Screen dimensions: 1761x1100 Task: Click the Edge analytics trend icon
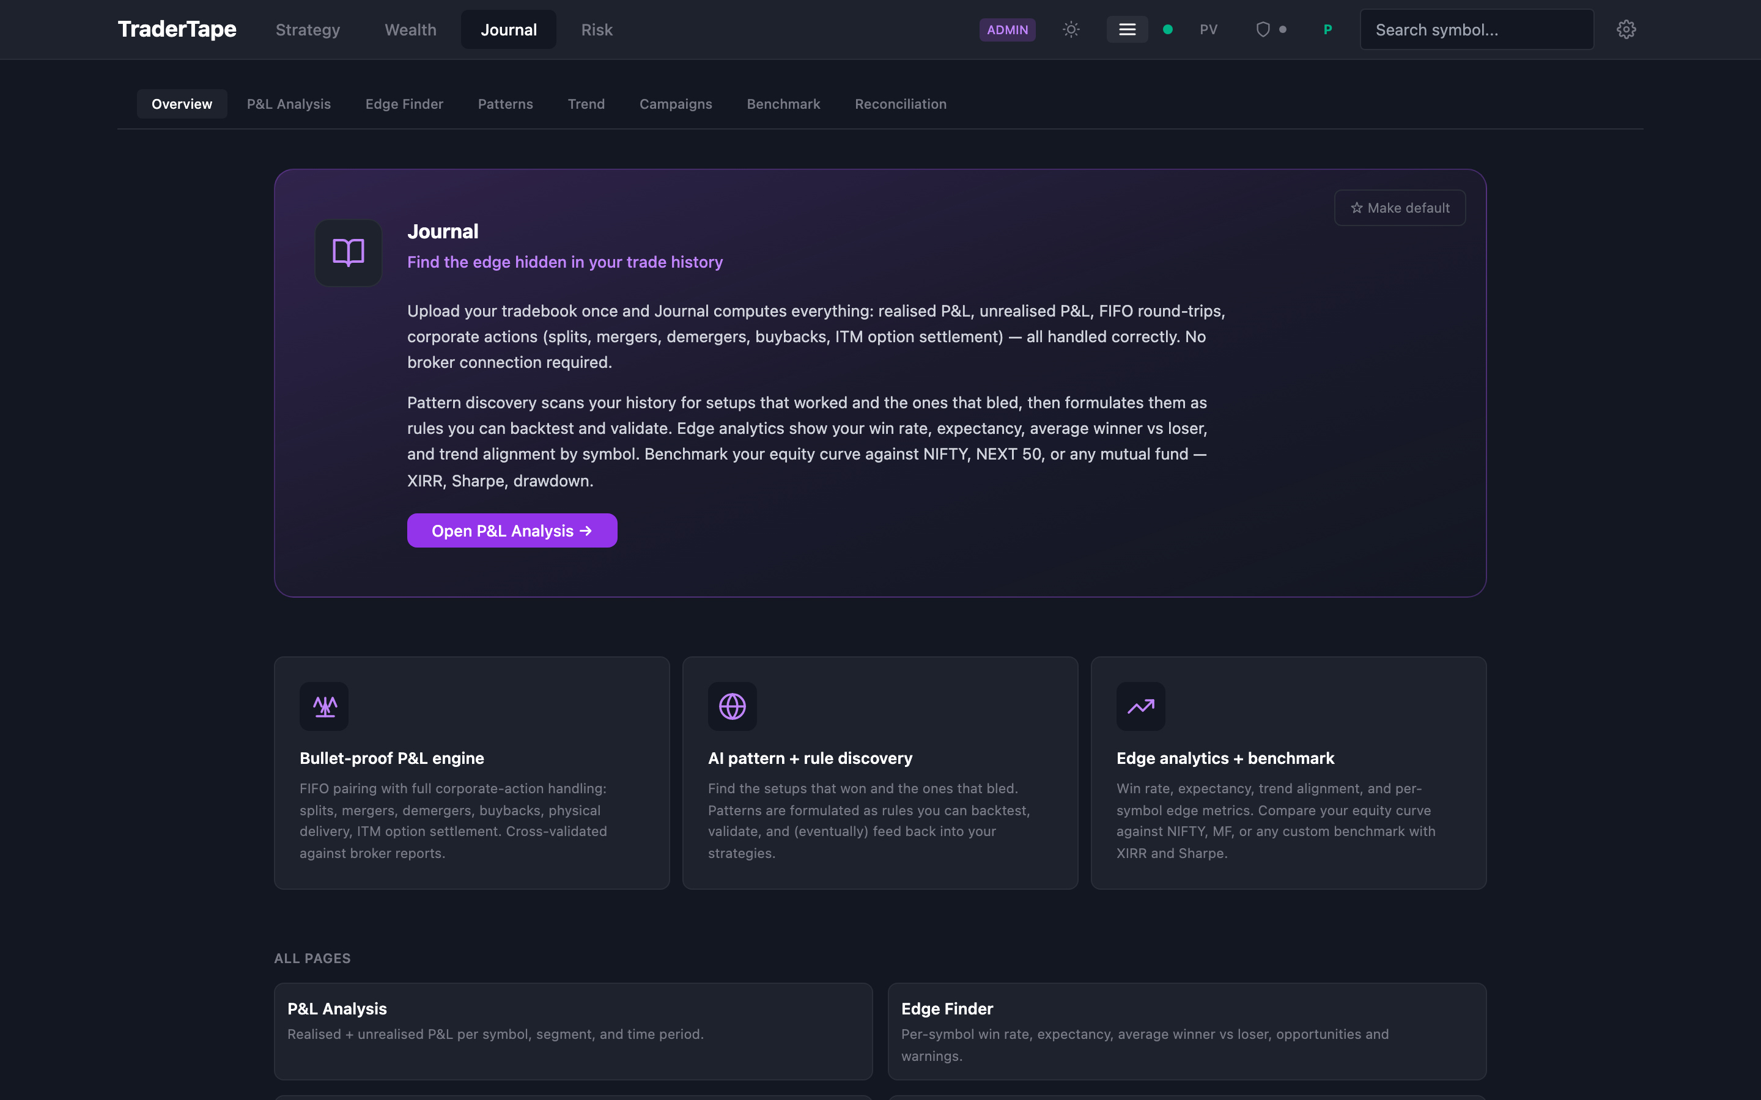[x=1140, y=706]
